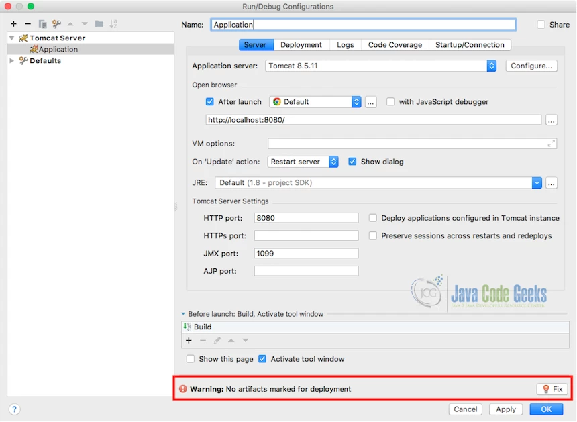Move configuration down arrow in left toolbar

(85, 24)
